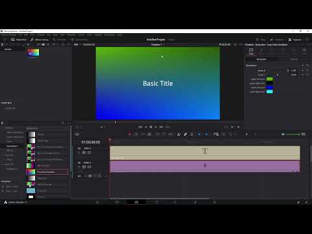Open the Edit Index panel

pos(60,40)
